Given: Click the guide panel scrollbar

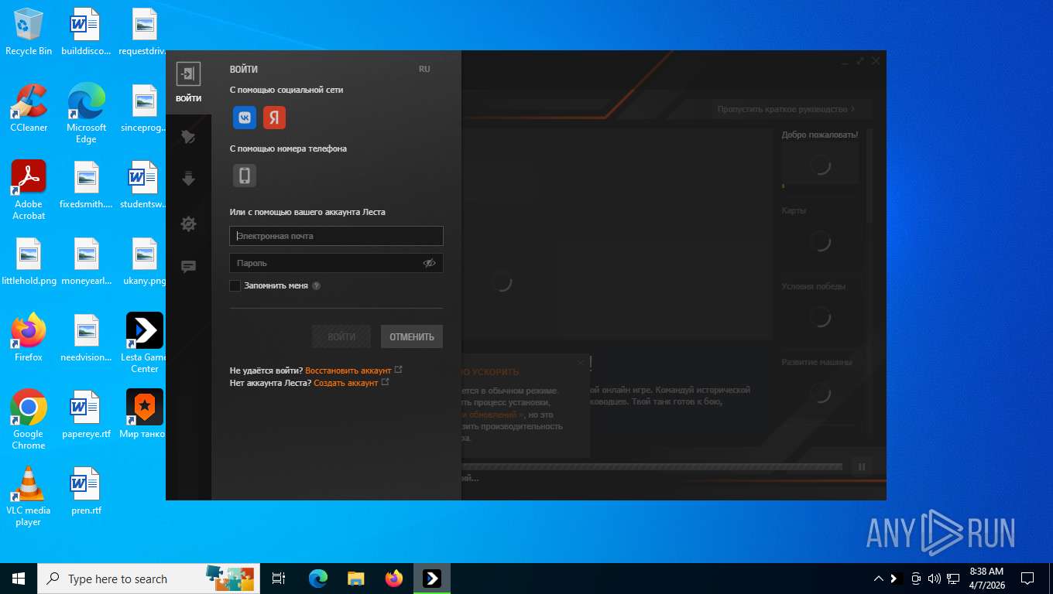Looking at the screenshot, I should (x=868, y=178).
